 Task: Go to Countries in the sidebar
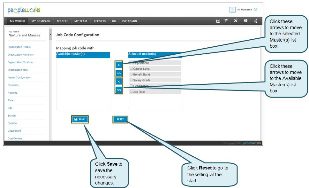(13, 85)
